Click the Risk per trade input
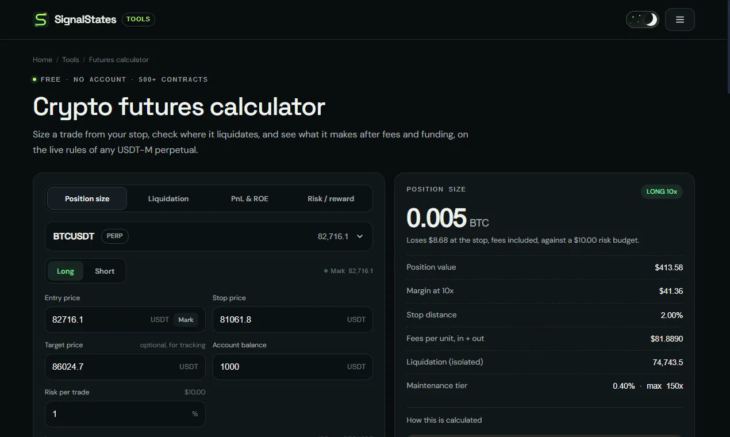730x437 pixels. tap(125, 414)
